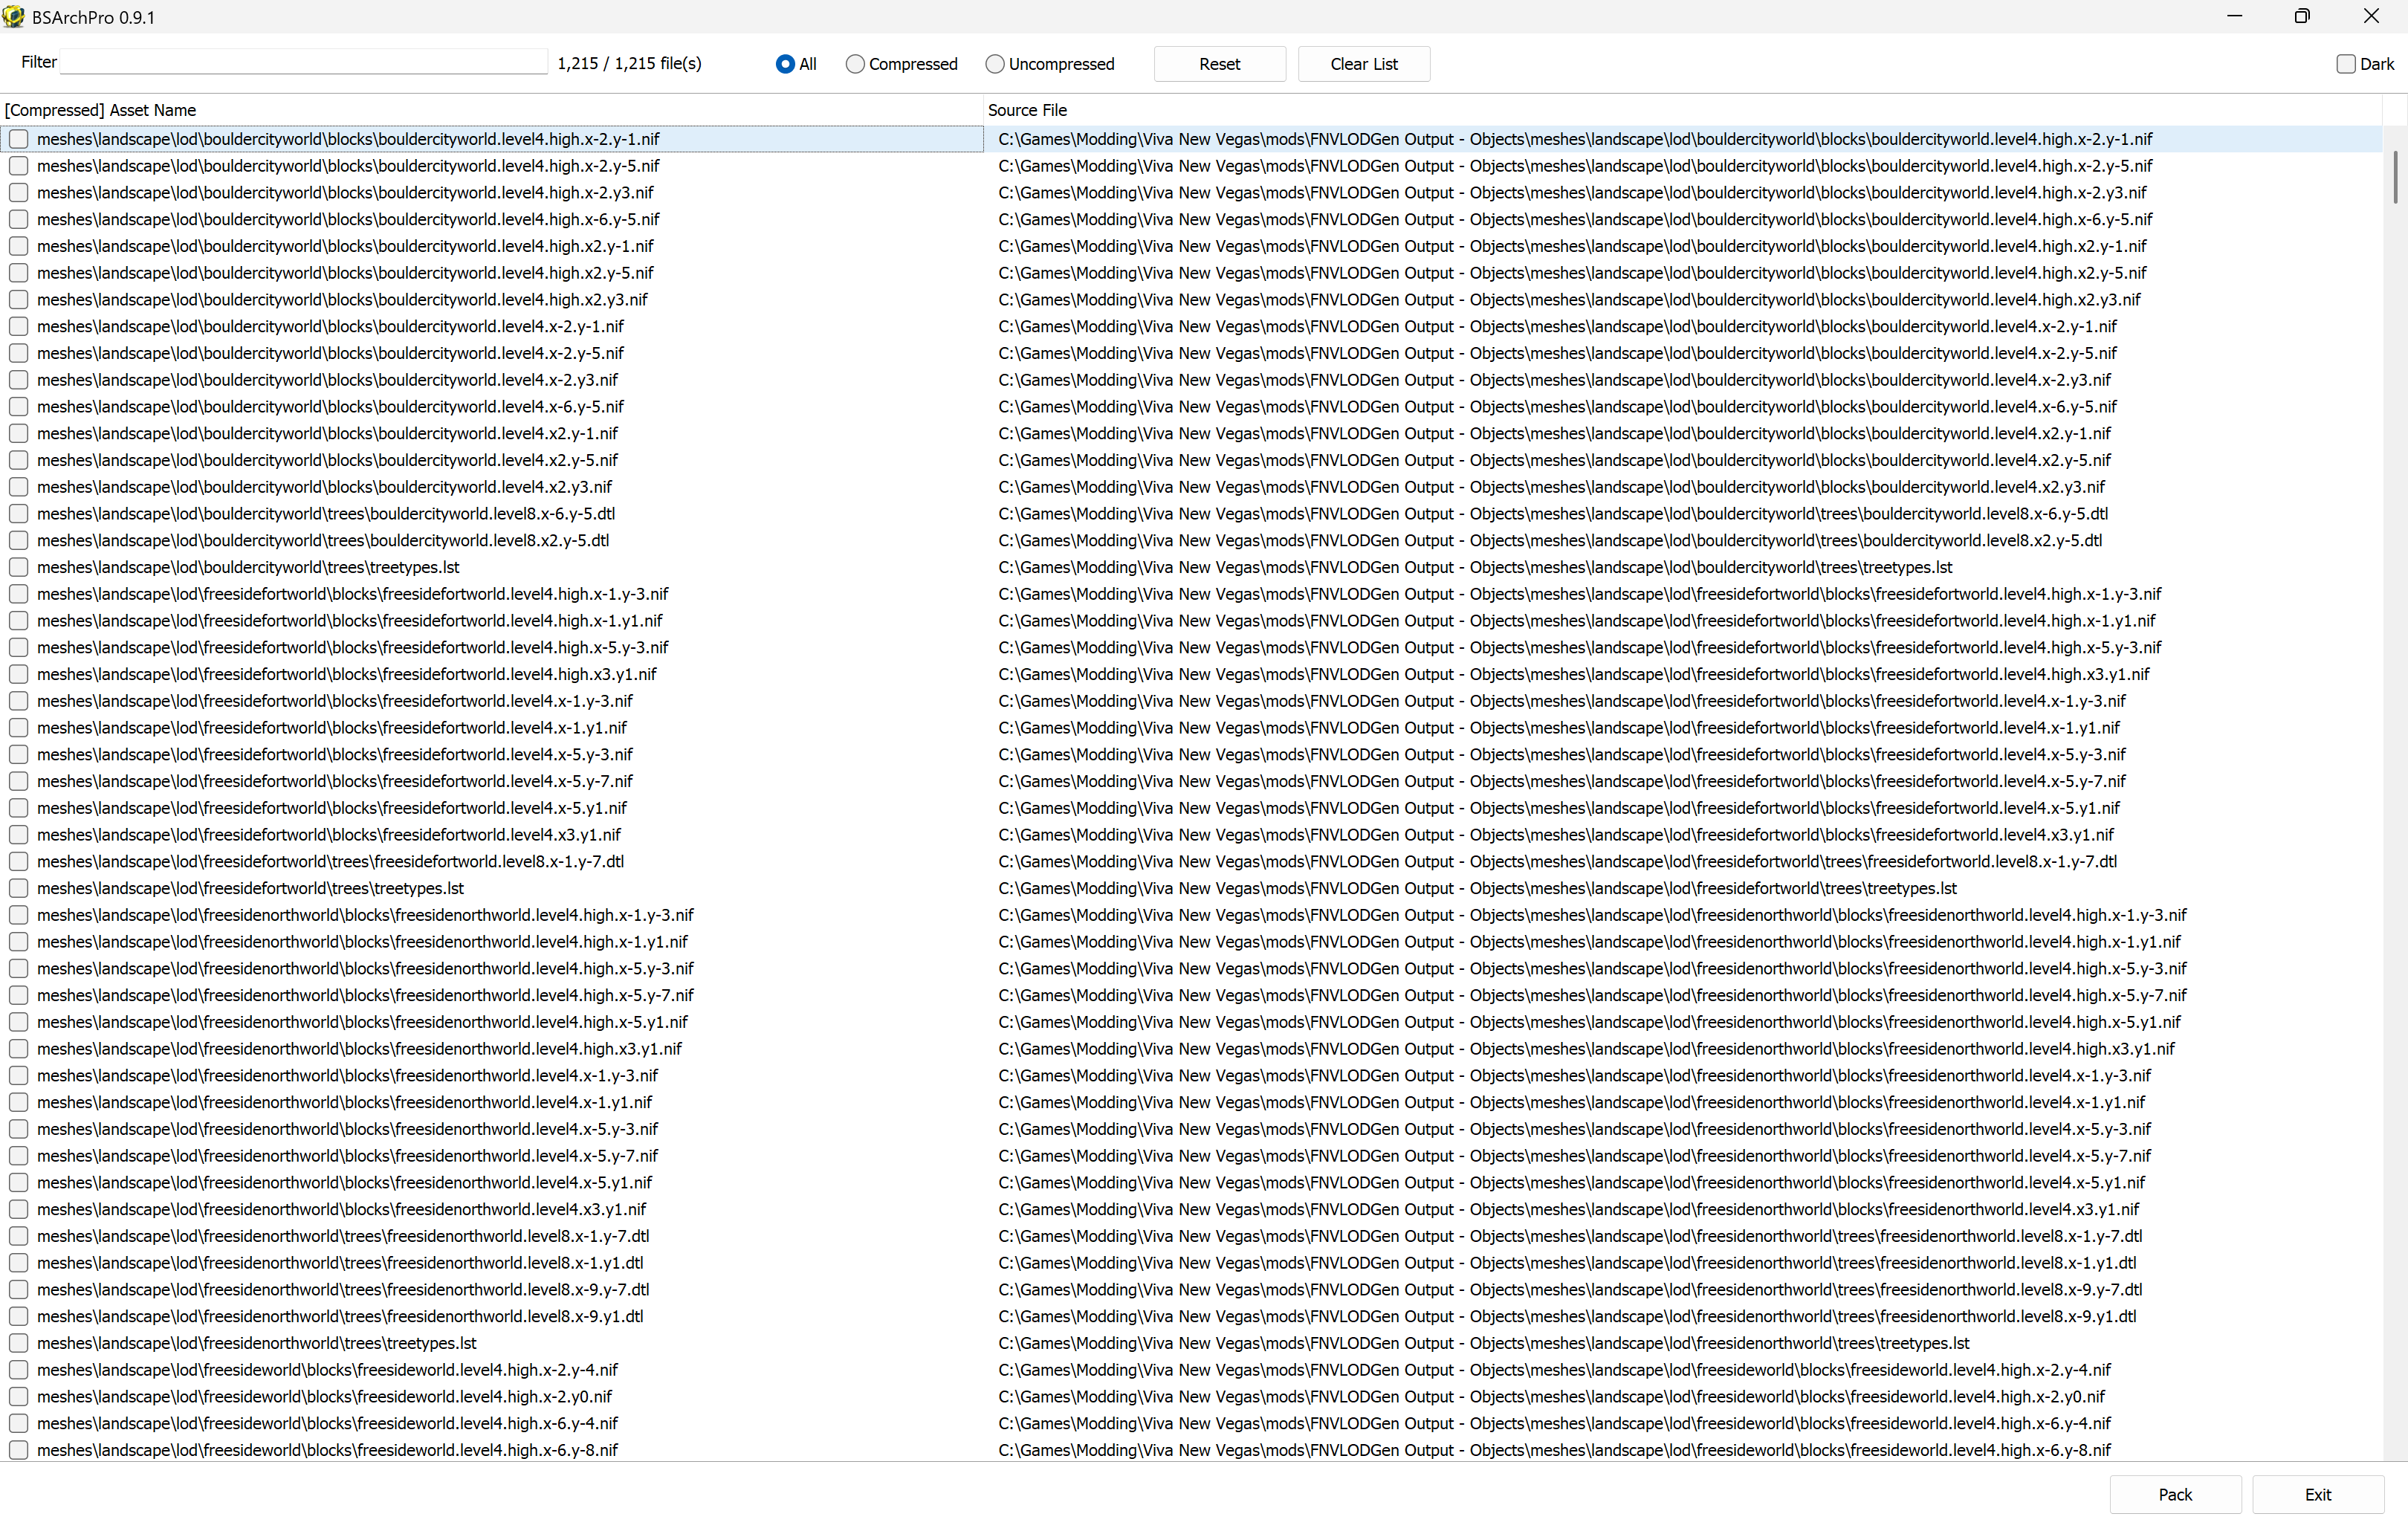Select the Uncompressed radio filter
The height and width of the screenshot is (1534, 2408).
tap(994, 64)
